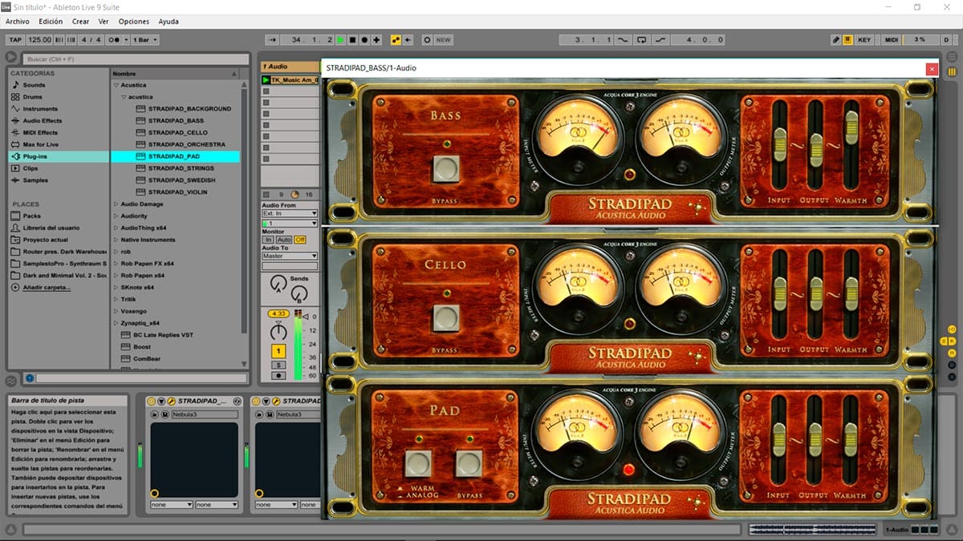Click the TAP tempo button
This screenshot has height=541, width=963.
tap(15, 39)
